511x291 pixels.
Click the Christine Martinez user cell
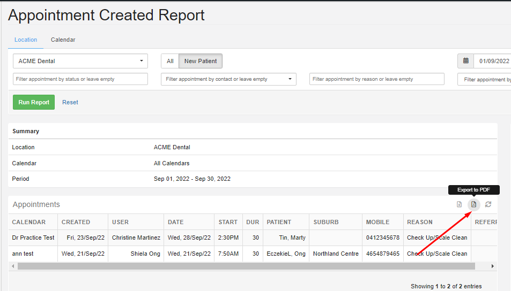click(136, 238)
